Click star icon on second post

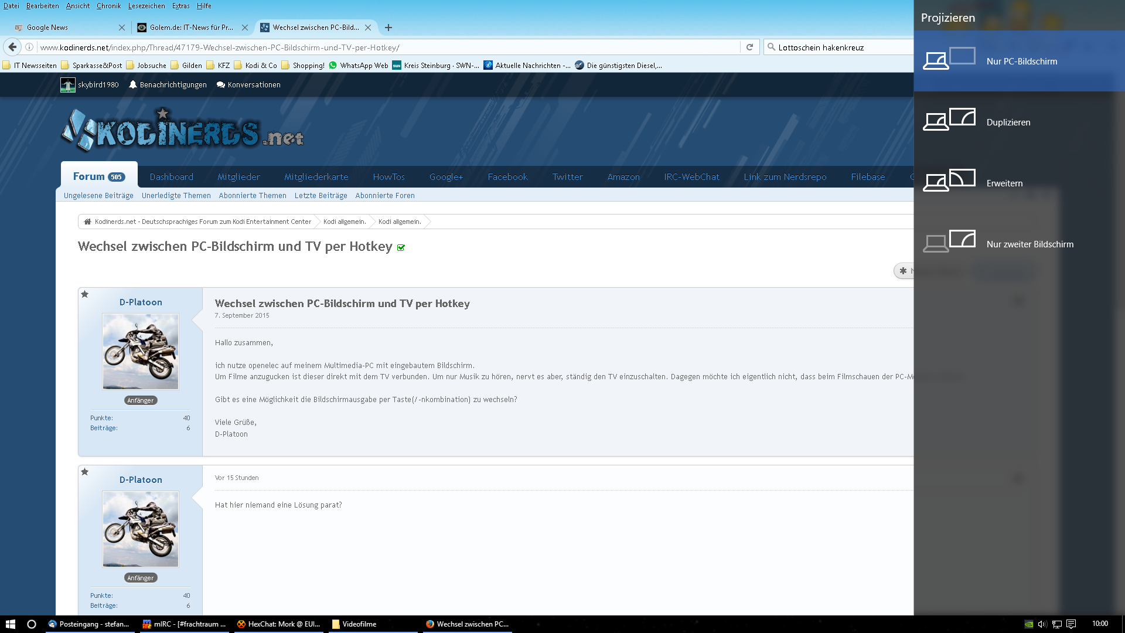point(85,472)
